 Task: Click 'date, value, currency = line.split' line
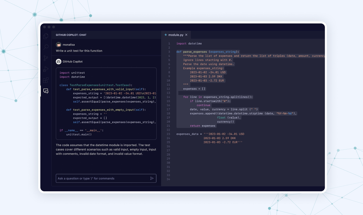(224, 109)
